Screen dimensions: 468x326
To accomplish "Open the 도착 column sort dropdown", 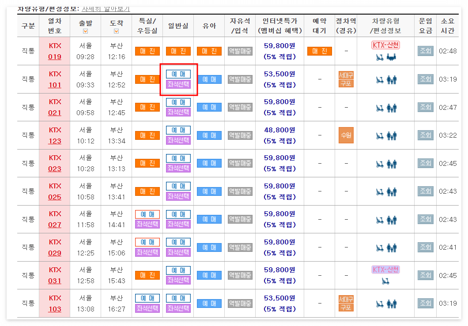I will [117, 31].
